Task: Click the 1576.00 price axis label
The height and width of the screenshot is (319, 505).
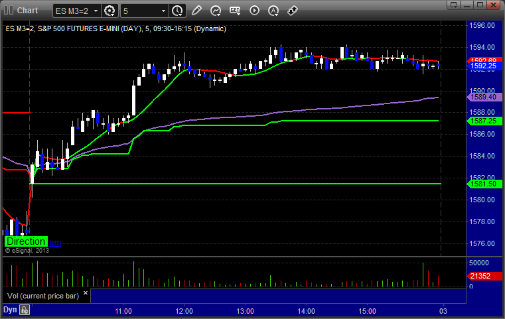Action: point(482,243)
